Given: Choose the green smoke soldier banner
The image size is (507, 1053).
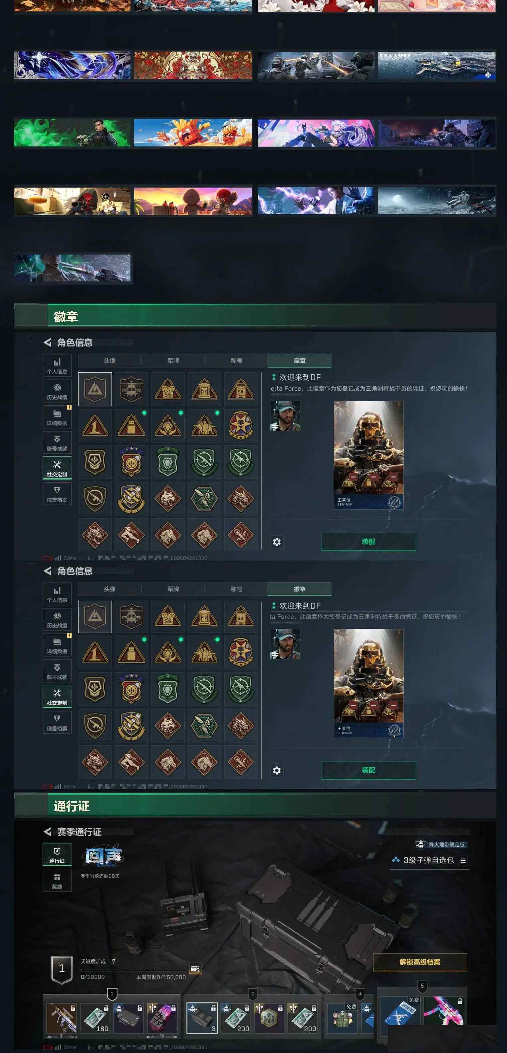Looking at the screenshot, I should tap(73, 133).
